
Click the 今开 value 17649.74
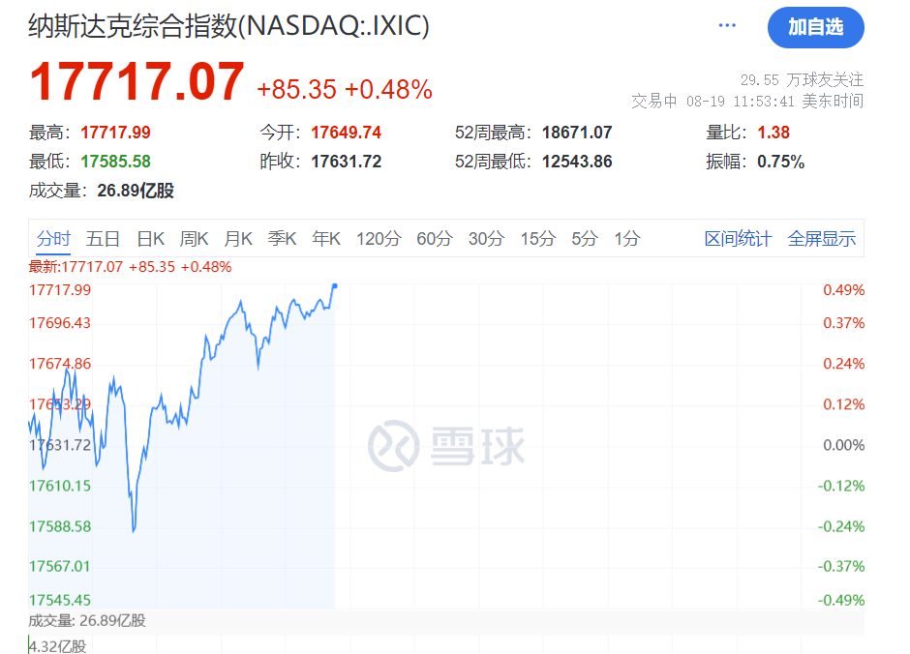[346, 133]
